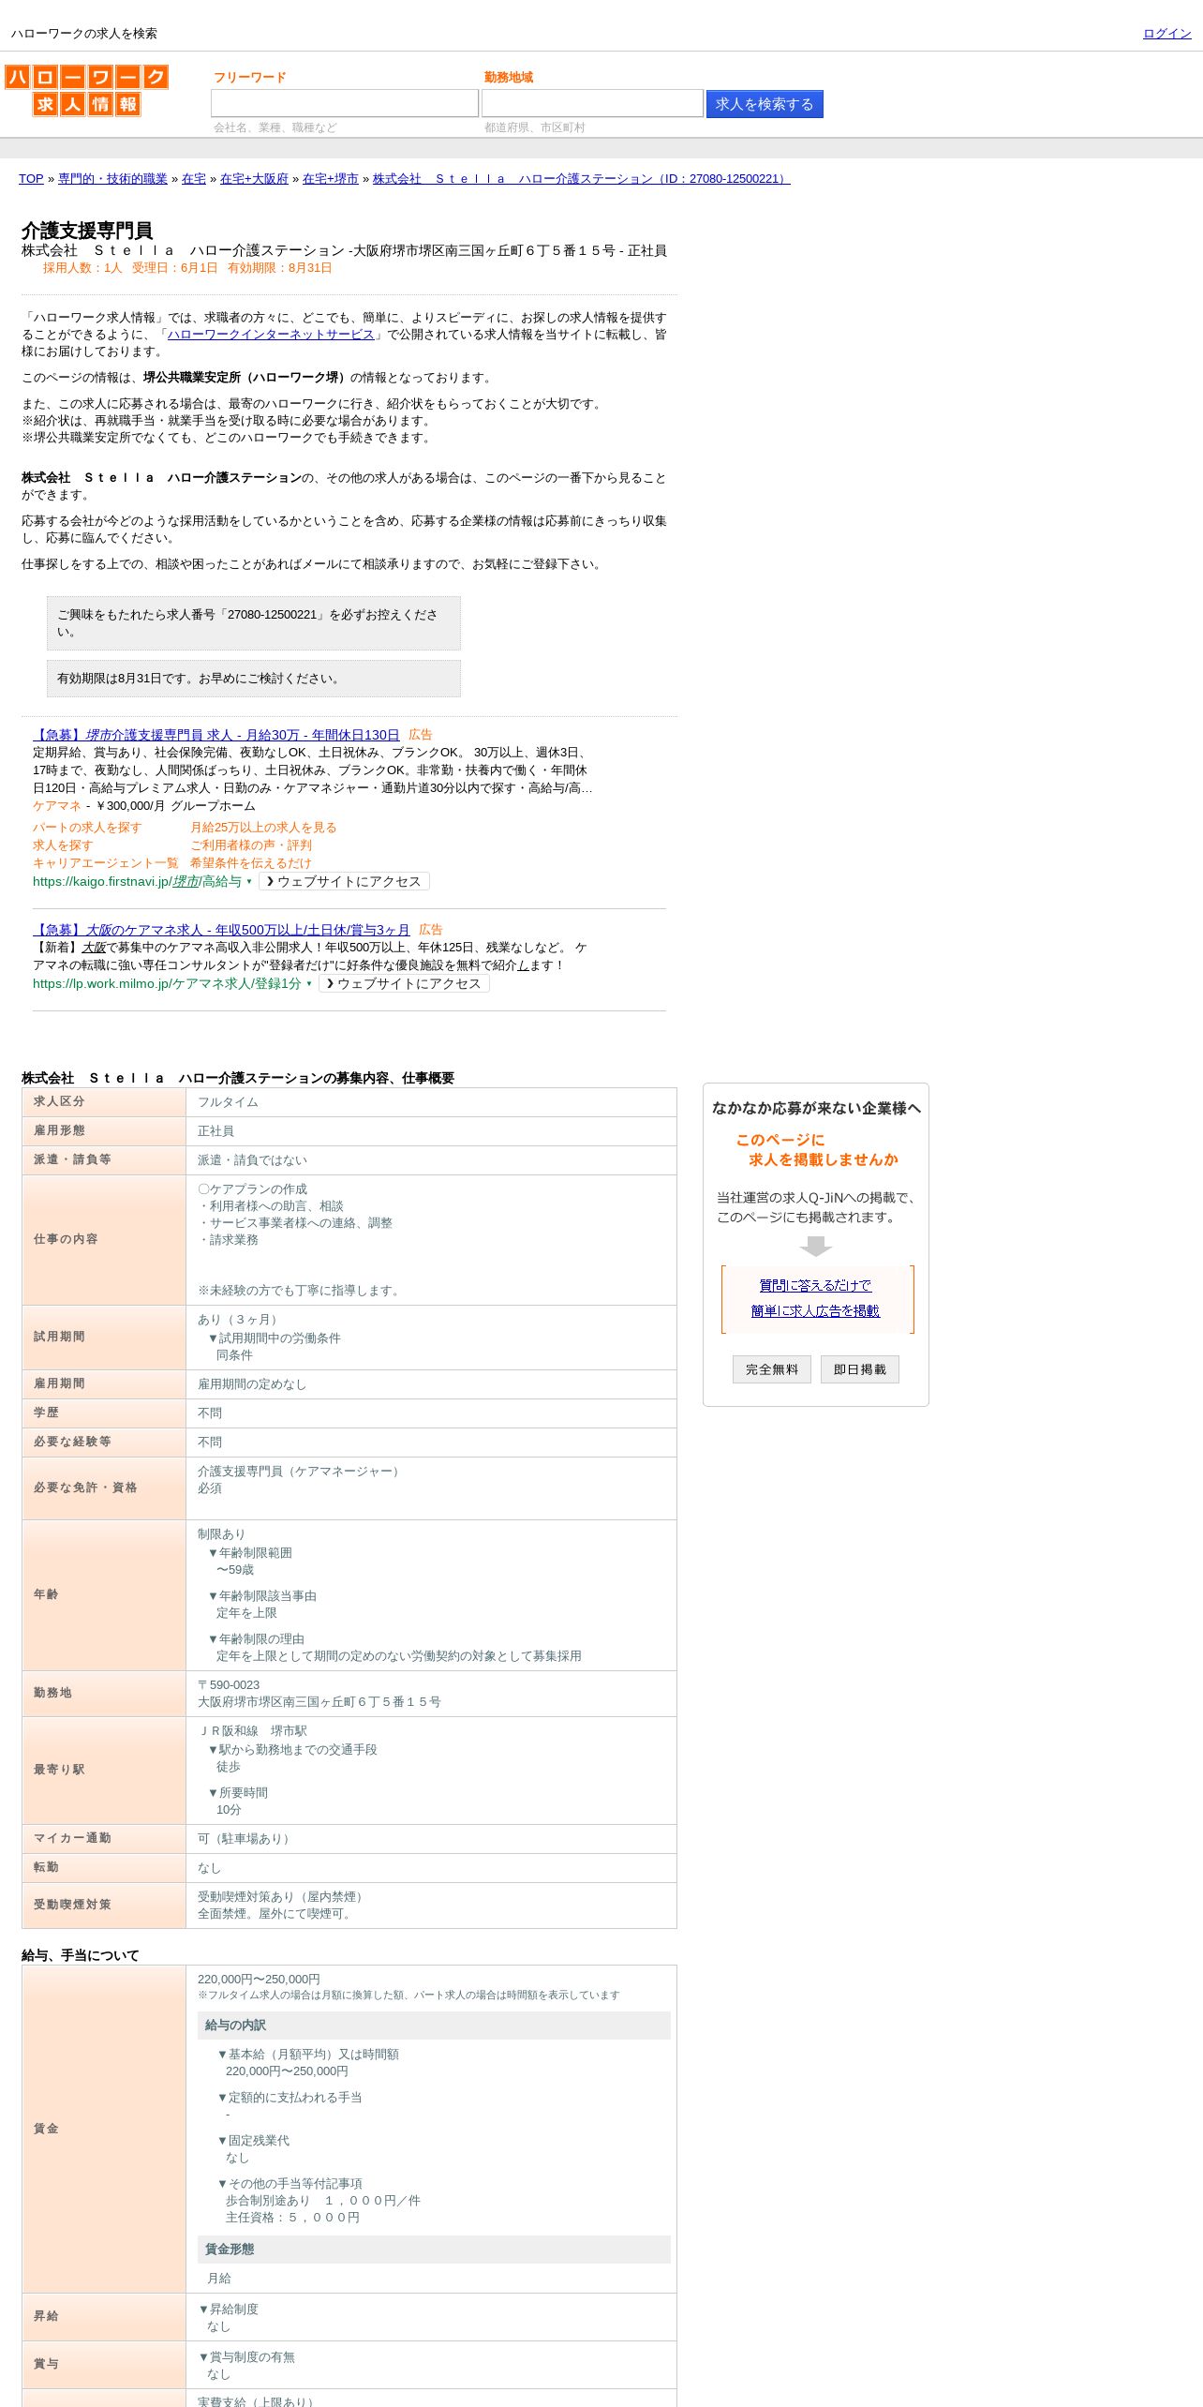This screenshot has width=1203, height=2407.
Task: Click the ケアマネ ad sublink
Action: (57, 806)
